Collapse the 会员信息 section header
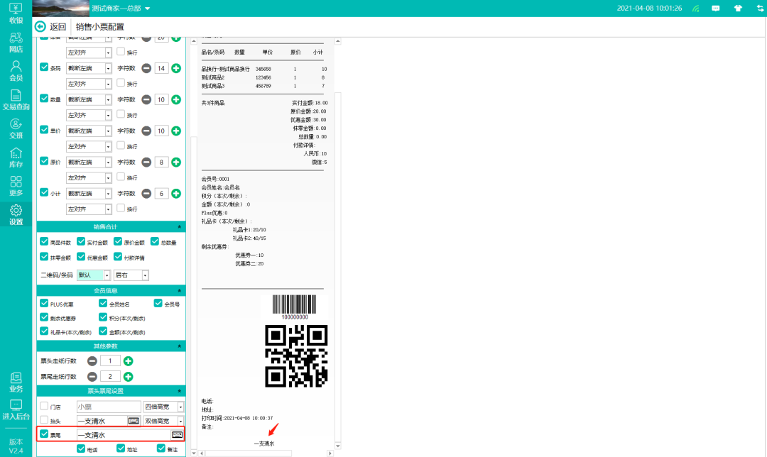The image size is (767, 457). coord(110,290)
